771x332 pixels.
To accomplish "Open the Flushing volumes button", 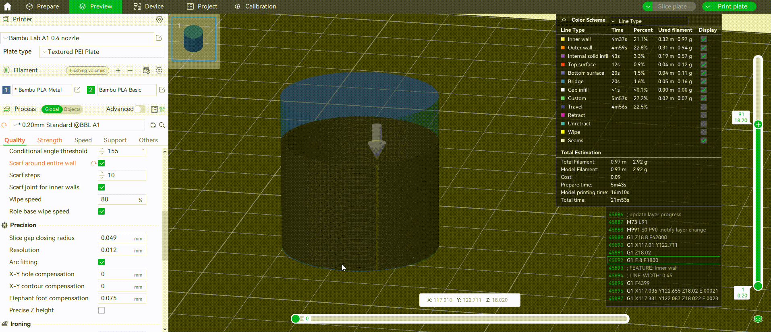I will 87,70.
